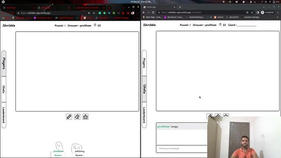Click the Incognito profile indicator
The image size is (281, 158).
[267, 12]
